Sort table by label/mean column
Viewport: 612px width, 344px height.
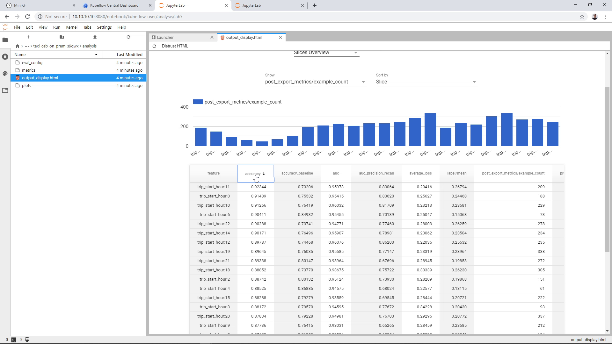tap(457, 173)
